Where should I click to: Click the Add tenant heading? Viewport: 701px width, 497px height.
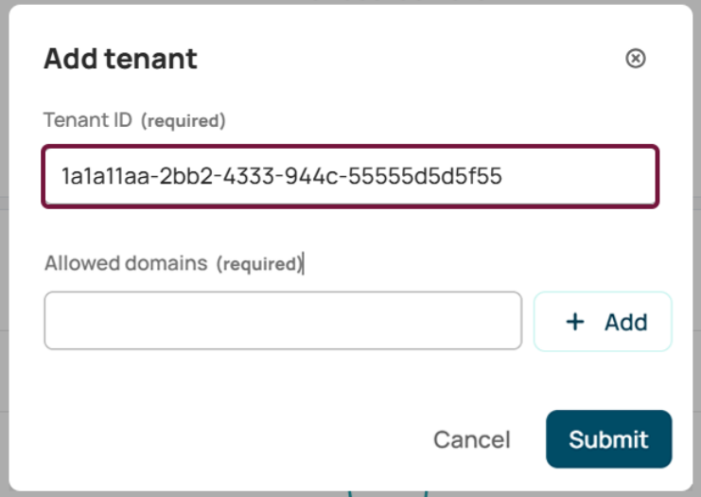click(120, 59)
